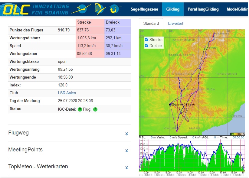Screen dimensions: 249x178
Task: Open the LSR Aalen club link
Action: 67,93
